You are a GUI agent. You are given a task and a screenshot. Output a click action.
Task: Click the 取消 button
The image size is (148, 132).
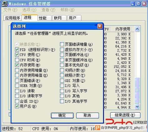click(x=87, y=115)
